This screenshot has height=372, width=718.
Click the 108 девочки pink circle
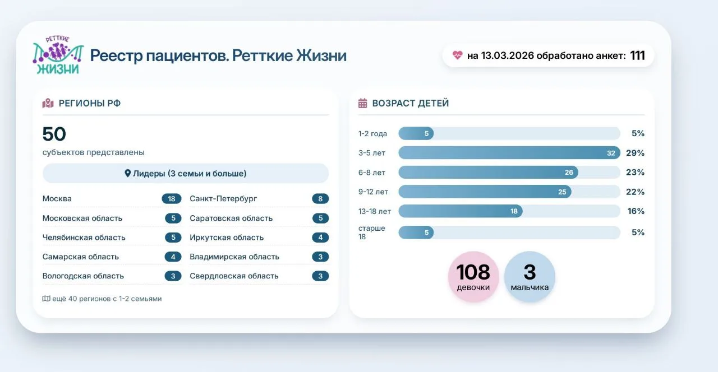473,277
